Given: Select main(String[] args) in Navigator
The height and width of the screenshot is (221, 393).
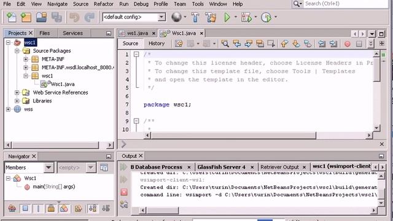Looking at the screenshot, I should click(54, 187).
